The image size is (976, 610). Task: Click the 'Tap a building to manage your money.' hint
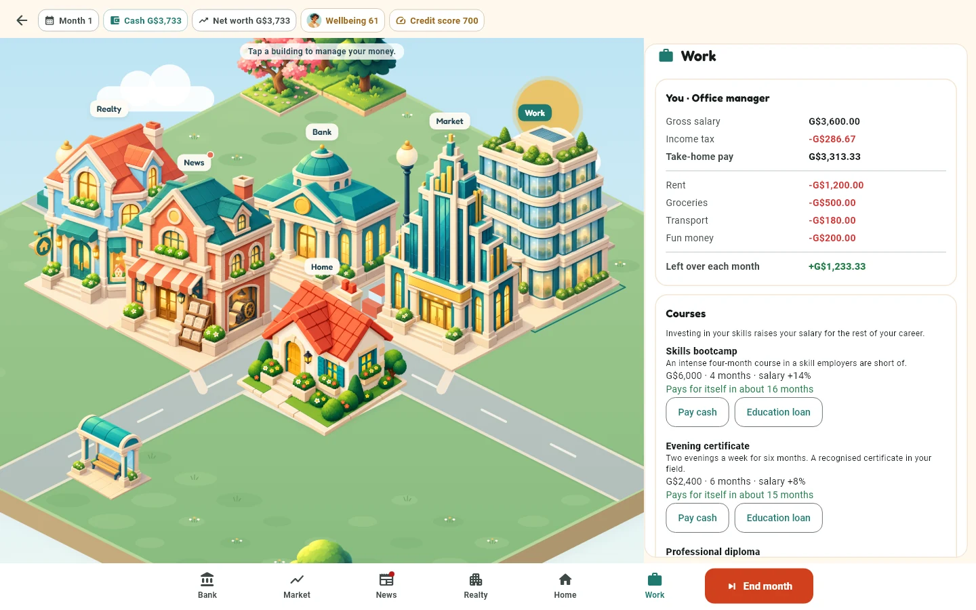tap(322, 52)
